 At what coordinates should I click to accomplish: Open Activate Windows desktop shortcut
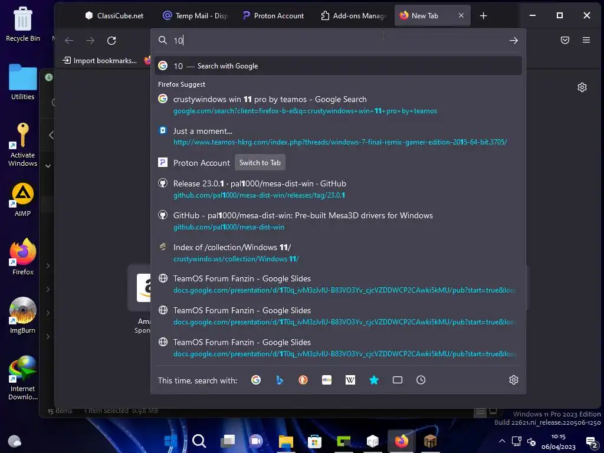pos(23,145)
